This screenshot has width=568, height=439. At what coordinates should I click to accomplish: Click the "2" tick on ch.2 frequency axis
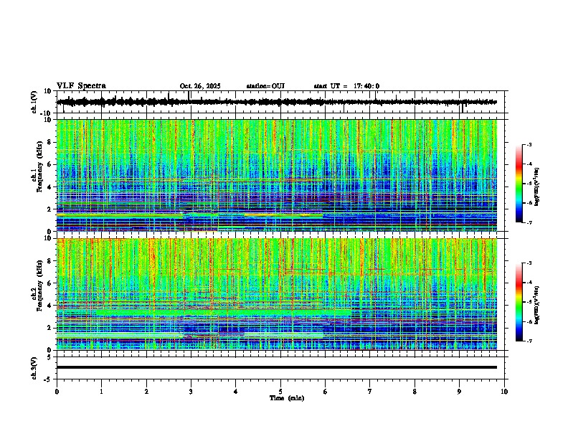[50, 328]
